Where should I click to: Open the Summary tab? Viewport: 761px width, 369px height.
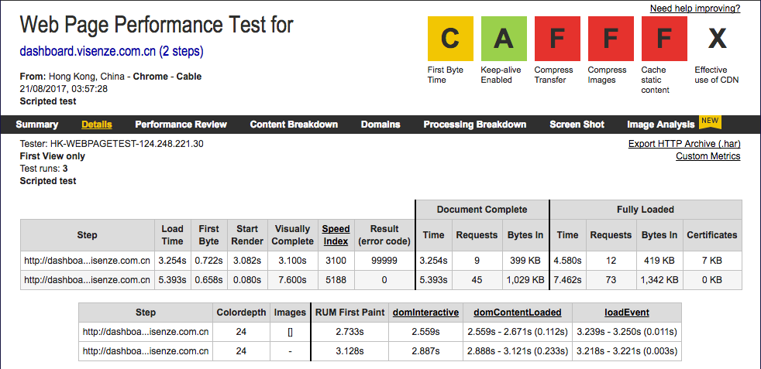pos(37,125)
